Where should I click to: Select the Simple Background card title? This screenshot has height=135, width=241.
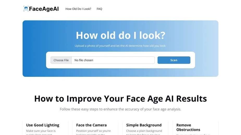[x=144, y=125]
